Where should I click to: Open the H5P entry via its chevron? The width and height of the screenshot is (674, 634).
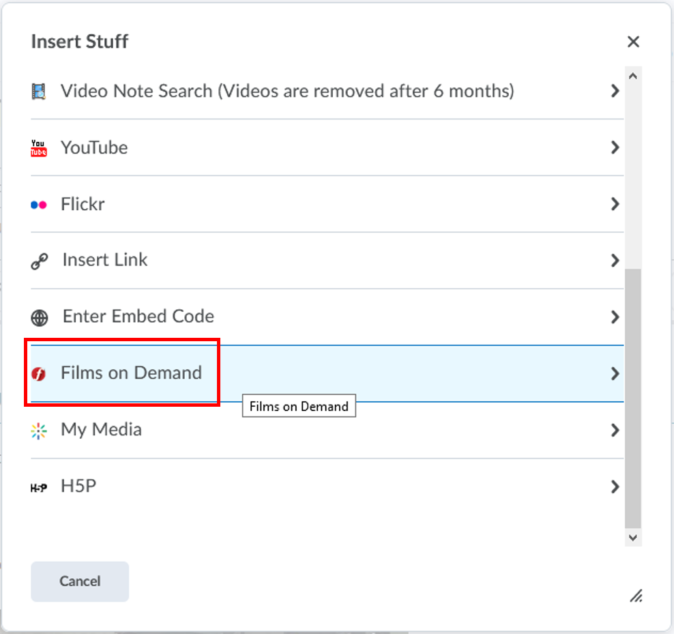pyautogui.click(x=615, y=487)
